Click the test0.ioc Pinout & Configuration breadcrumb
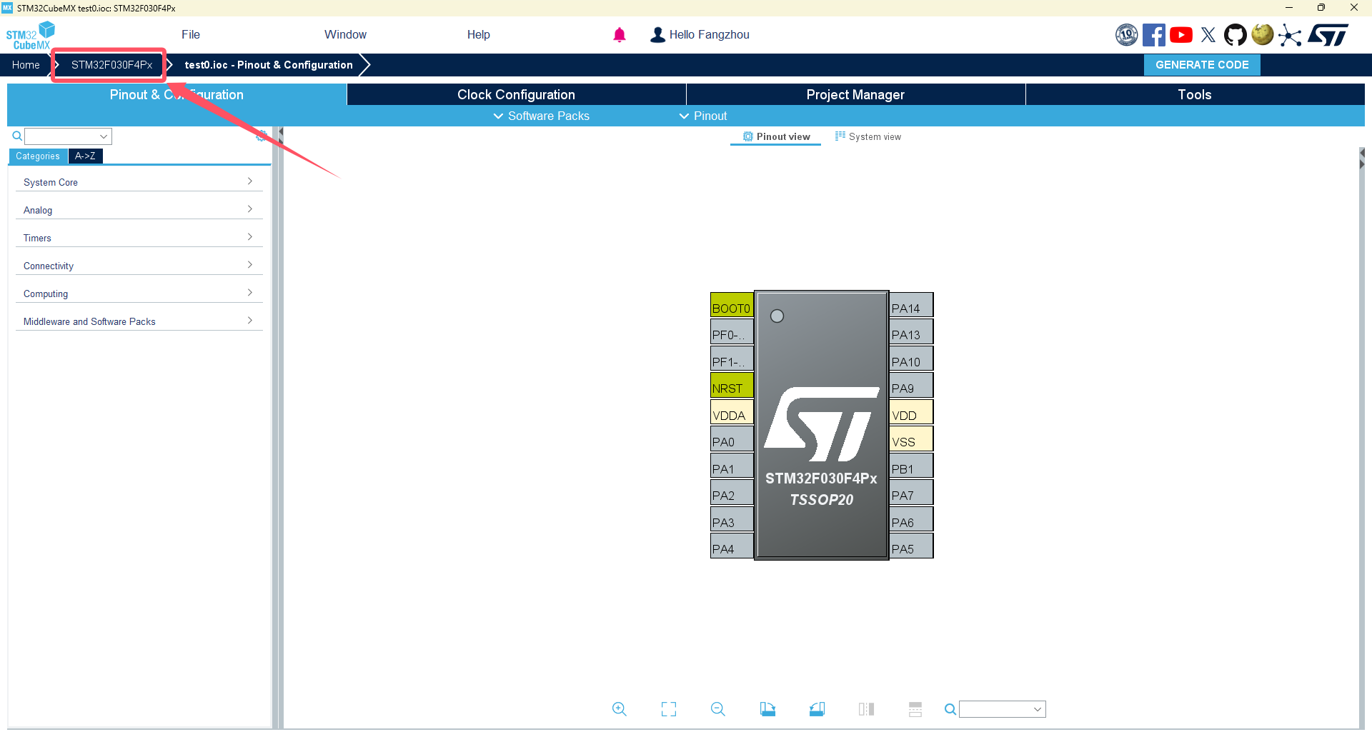This screenshot has width=1372, height=737. [x=269, y=65]
